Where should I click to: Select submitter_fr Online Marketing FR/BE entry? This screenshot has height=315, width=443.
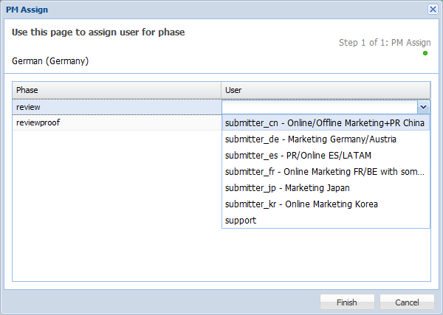(x=325, y=172)
